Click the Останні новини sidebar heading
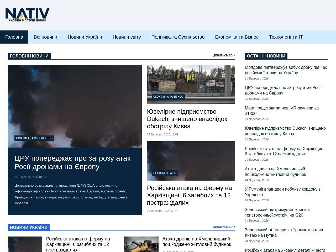The width and height of the screenshot is (336, 252). tap(266, 56)
